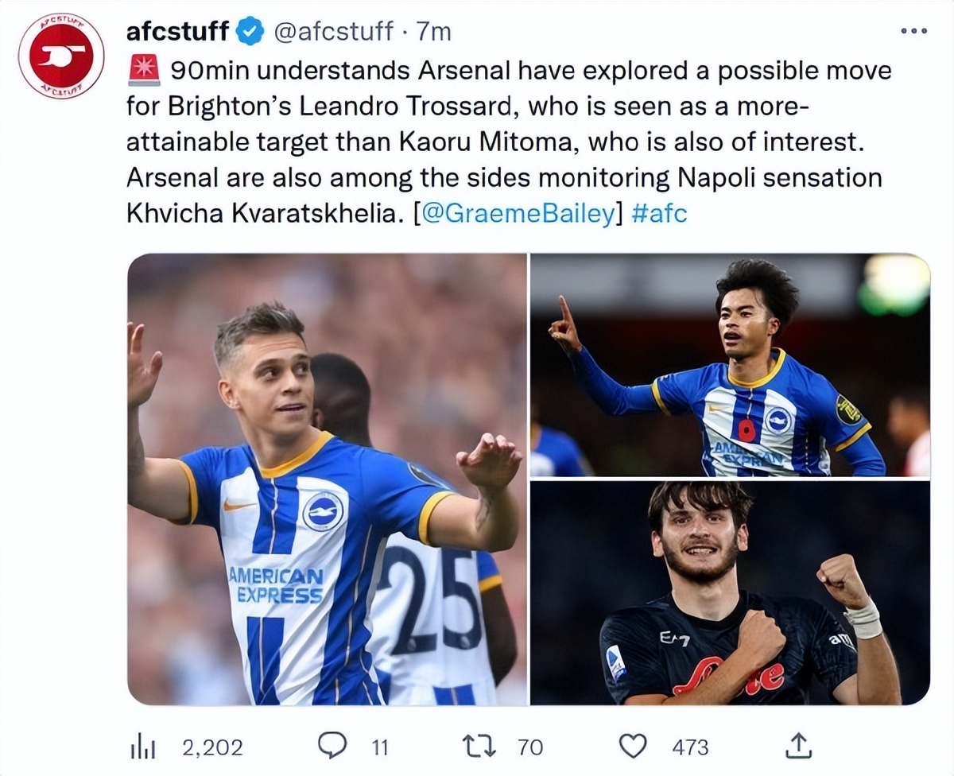Open the top-right photo of pointing player
This screenshot has width=954, height=776.
click(730, 365)
